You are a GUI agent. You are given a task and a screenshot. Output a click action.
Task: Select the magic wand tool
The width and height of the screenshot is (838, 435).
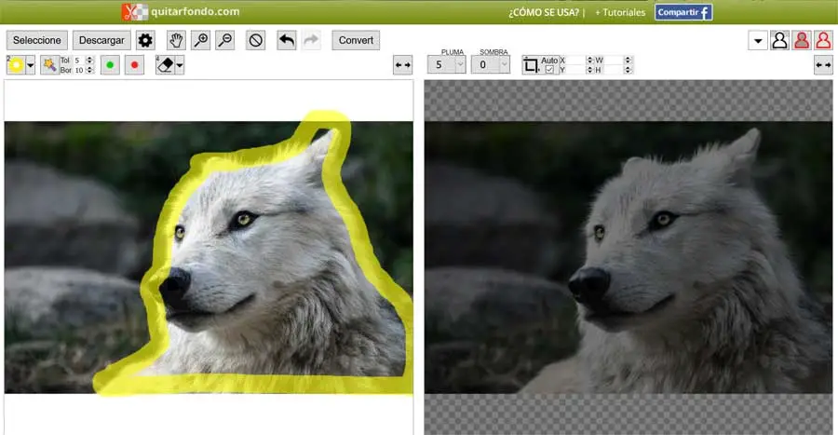tap(48, 64)
